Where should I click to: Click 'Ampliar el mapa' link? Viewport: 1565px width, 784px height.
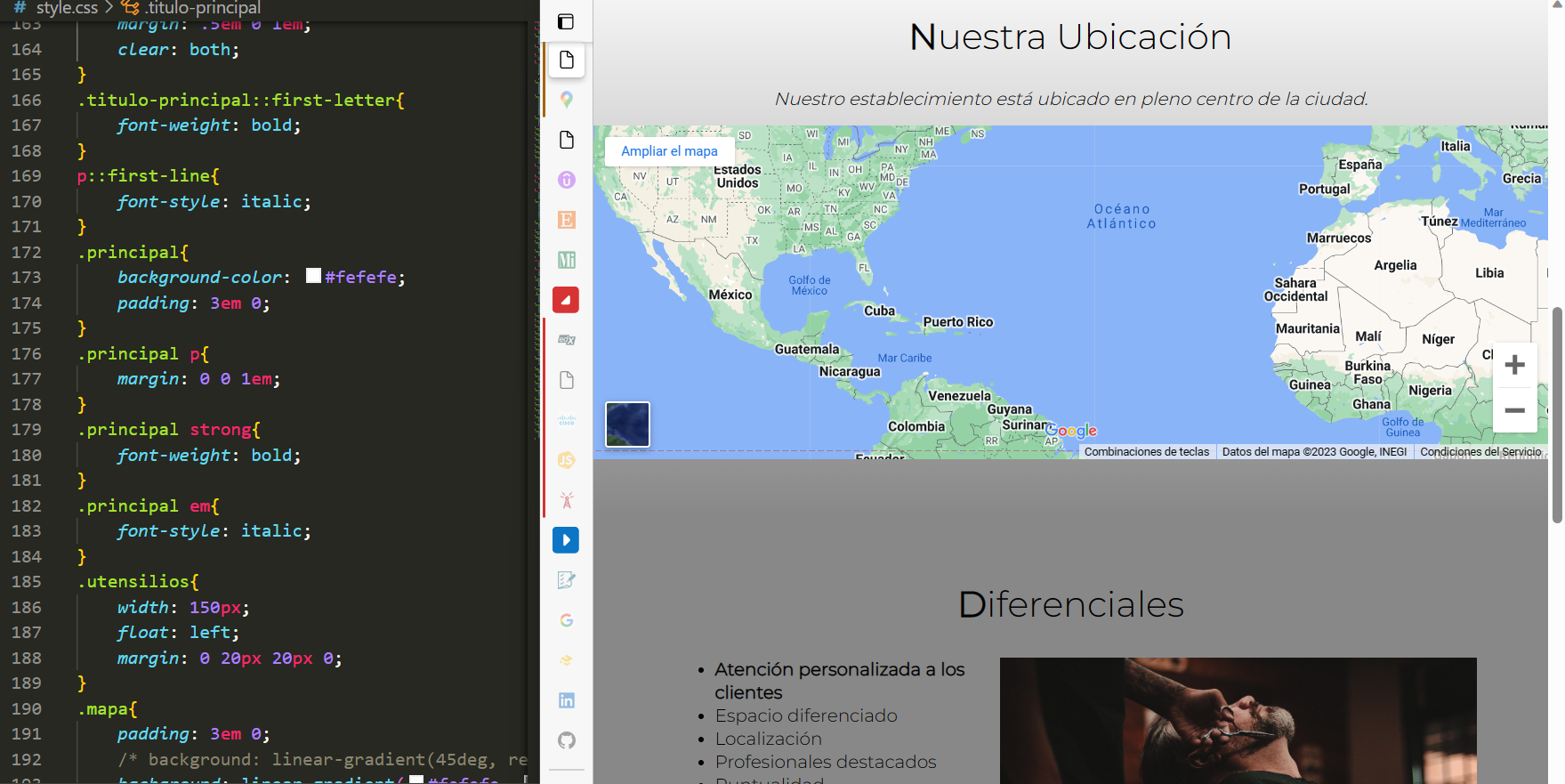tap(669, 151)
